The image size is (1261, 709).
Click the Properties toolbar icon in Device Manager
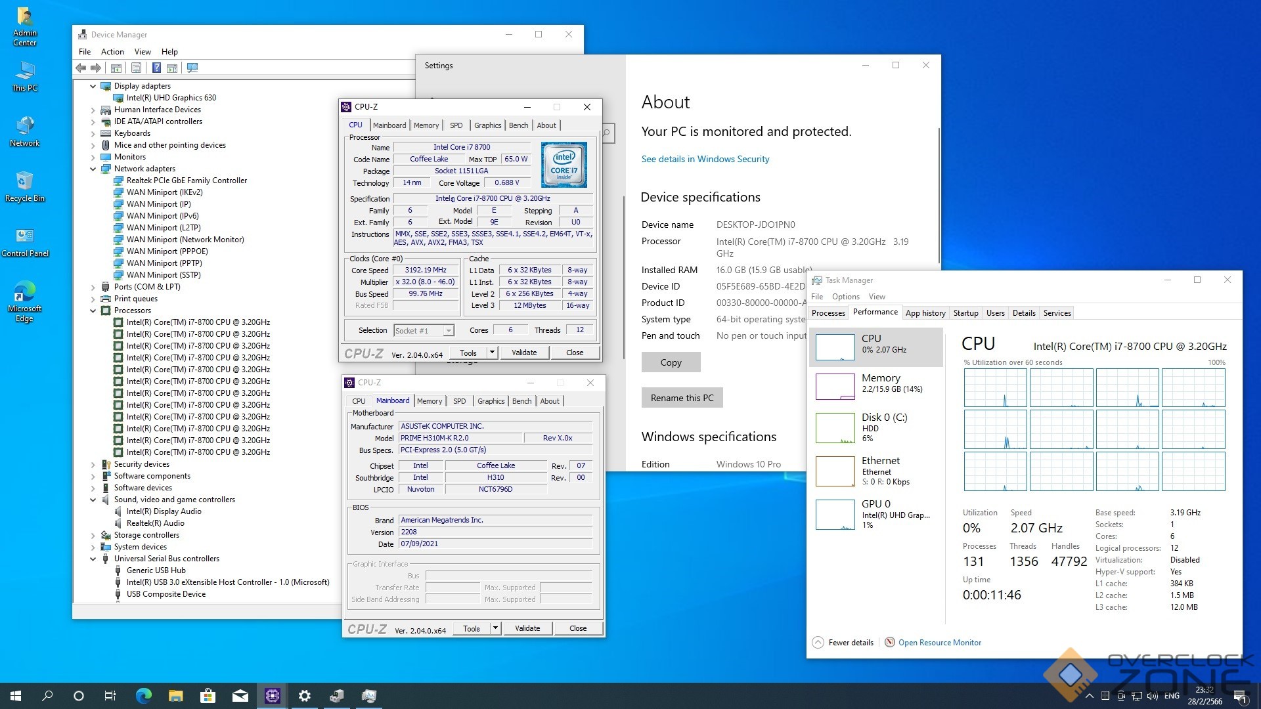tap(136, 68)
